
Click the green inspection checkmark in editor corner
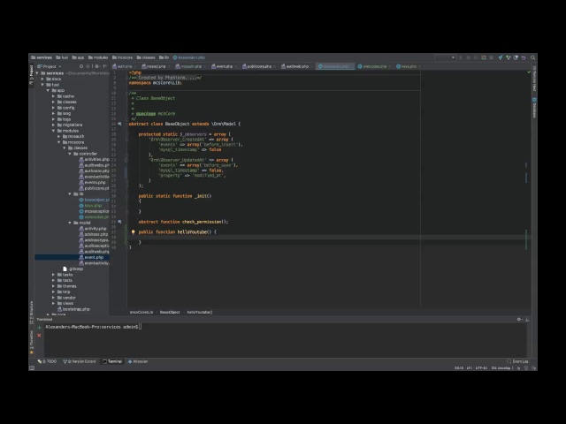pos(529,72)
